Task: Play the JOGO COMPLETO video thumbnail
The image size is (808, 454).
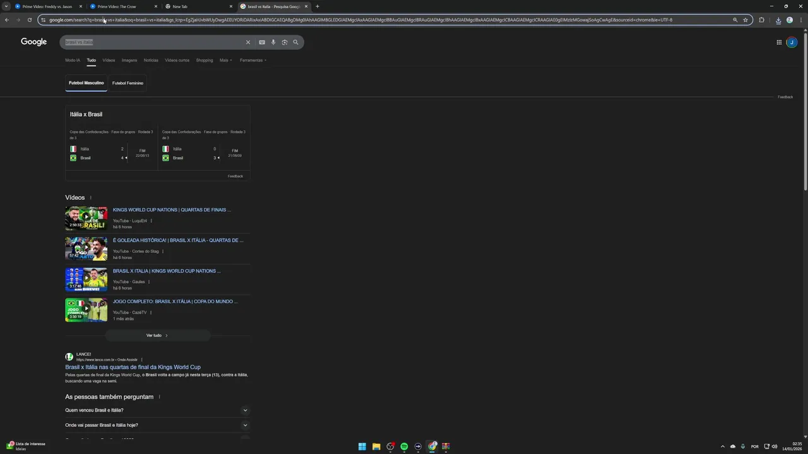Action: pyautogui.click(x=86, y=310)
